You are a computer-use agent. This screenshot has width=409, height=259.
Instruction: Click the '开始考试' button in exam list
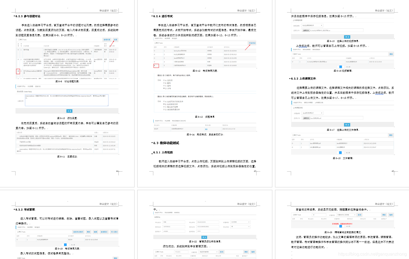252,43
